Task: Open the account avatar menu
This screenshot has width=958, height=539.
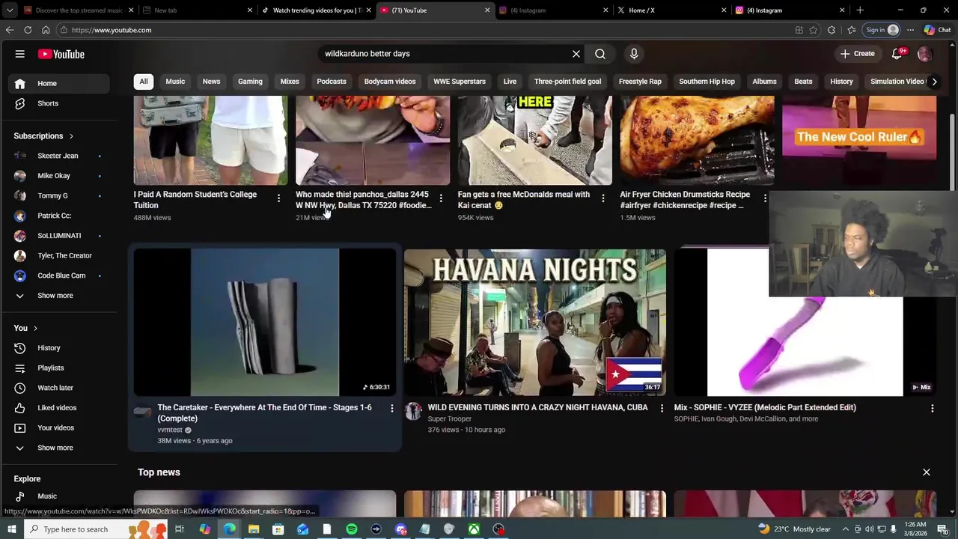Action: pyautogui.click(x=924, y=54)
